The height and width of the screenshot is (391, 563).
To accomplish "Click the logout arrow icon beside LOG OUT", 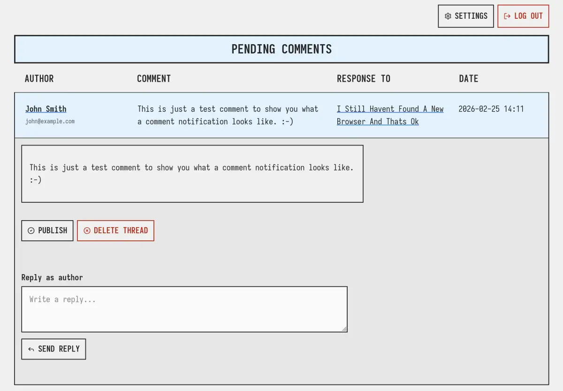I will pos(508,16).
